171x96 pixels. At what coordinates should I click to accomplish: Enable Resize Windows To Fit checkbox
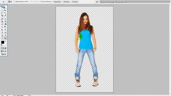15,2
